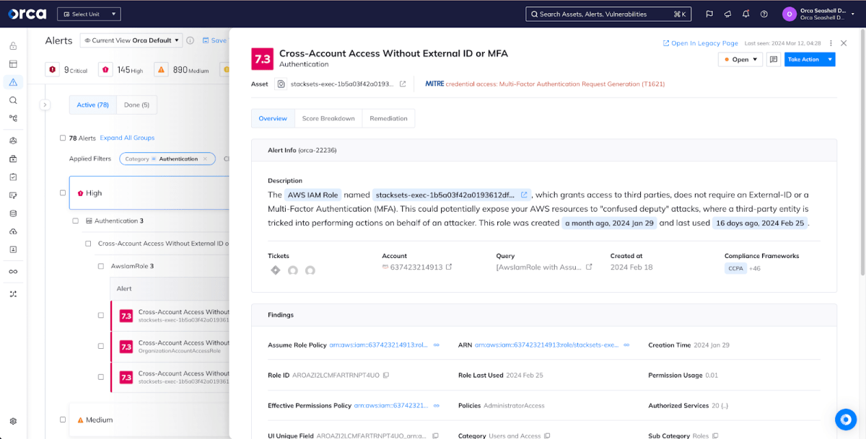866x439 pixels.
Task: Expand the Take Action dropdown arrow
Action: [830, 59]
